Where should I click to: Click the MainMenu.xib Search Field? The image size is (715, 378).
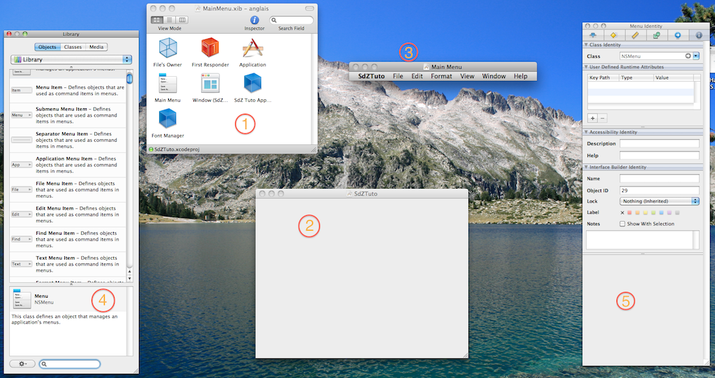point(291,20)
